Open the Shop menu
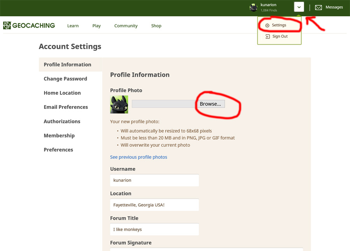This screenshot has height=251, width=350. coord(156,26)
